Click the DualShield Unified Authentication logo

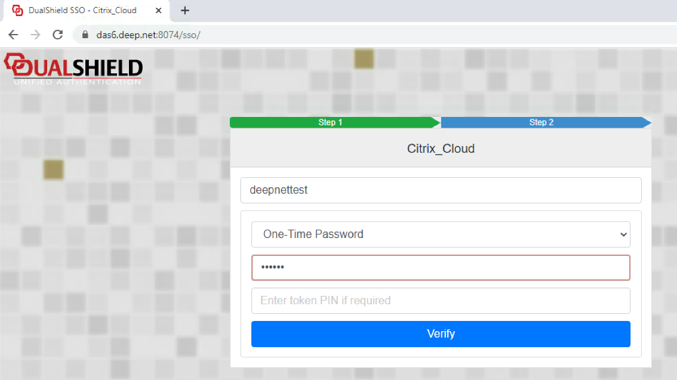(73, 69)
